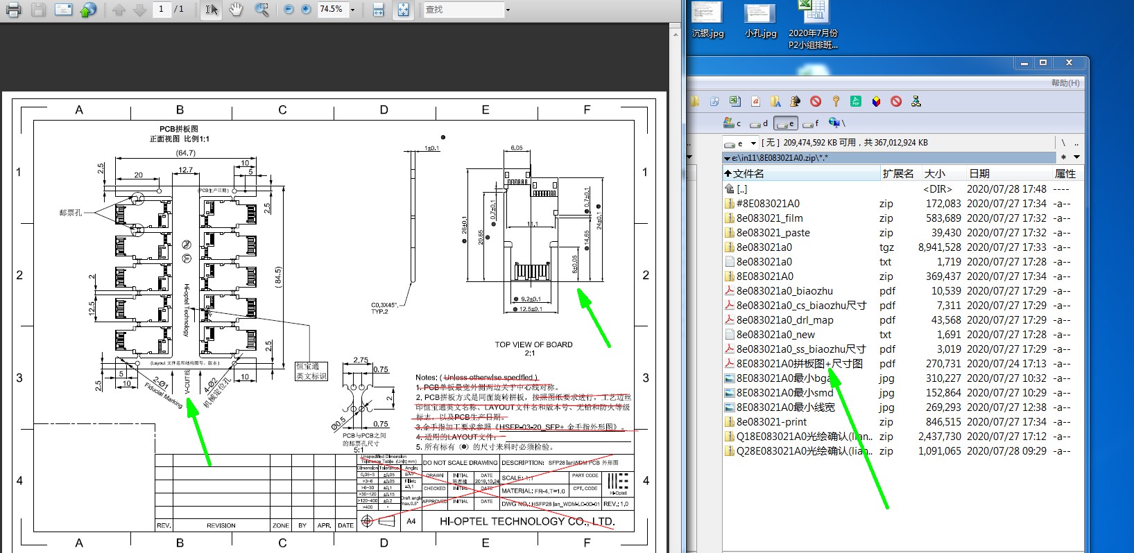Image resolution: width=1134 pixels, height=553 pixels.
Task: Click the colored cube toolbar icon
Action: pyautogui.click(x=876, y=101)
